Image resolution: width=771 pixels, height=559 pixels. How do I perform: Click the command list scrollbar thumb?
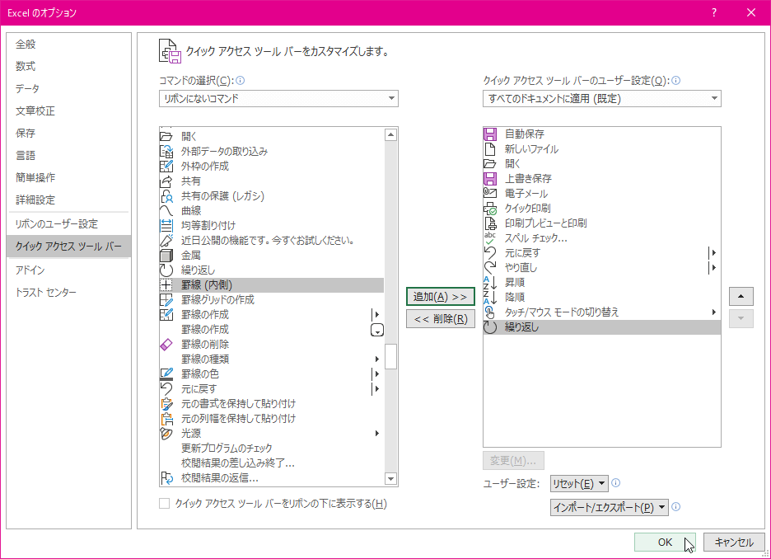coord(391,357)
